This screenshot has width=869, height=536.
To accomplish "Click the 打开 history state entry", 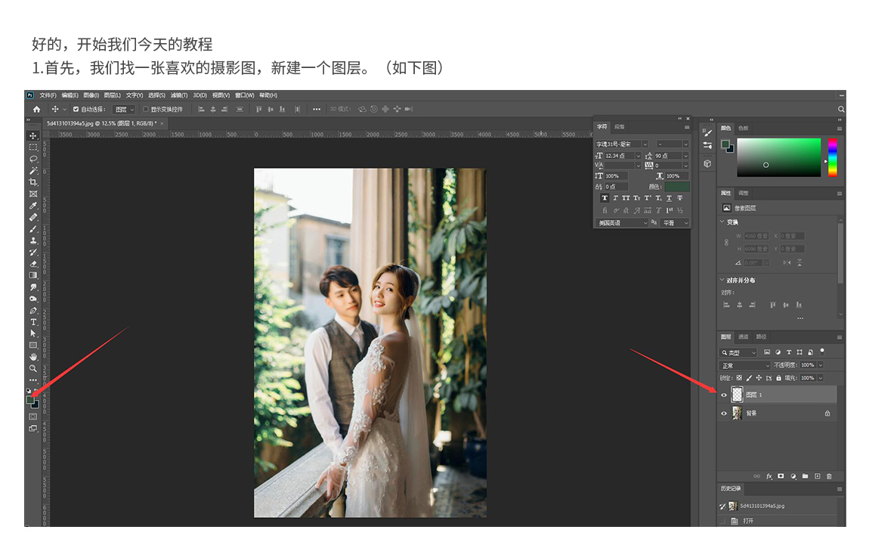I will click(x=748, y=521).
